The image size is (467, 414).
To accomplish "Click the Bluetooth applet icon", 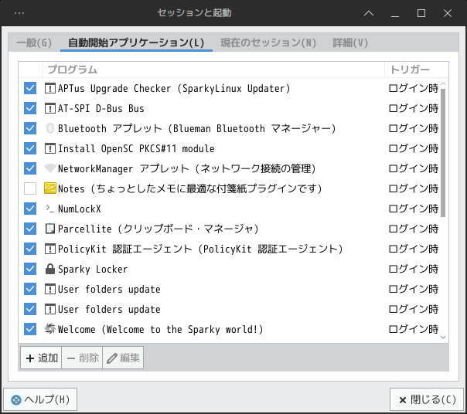I will pyautogui.click(x=49, y=128).
